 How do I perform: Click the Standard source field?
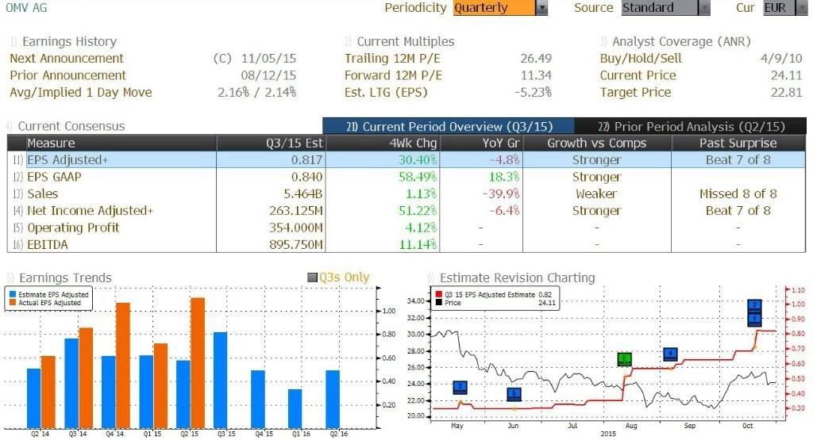[x=660, y=8]
